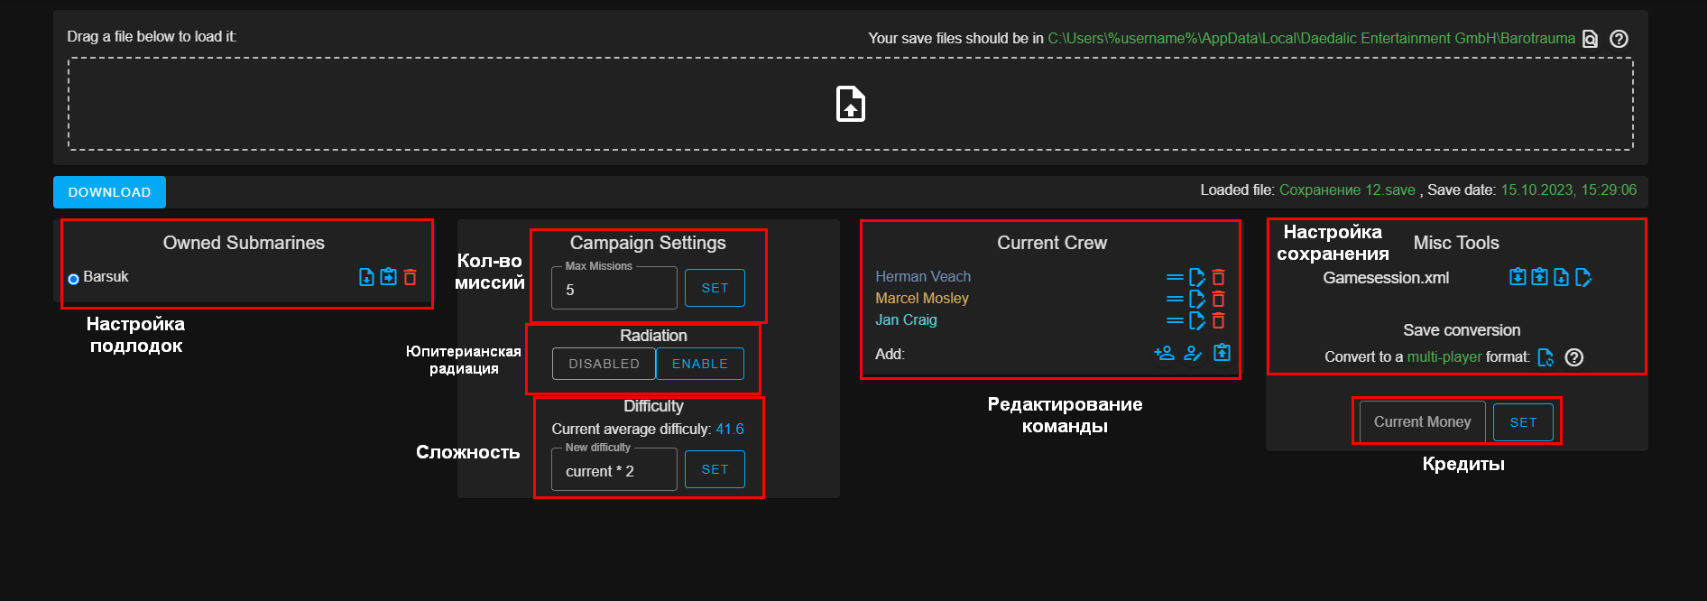Click the Current Crew heading
This screenshot has height=601, width=1707.
pyautogui.click(x=1052, y=243)
